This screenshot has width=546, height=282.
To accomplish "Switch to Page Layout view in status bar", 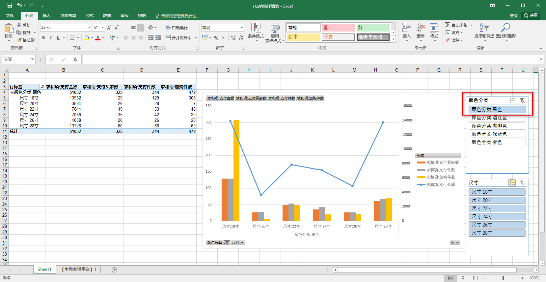I will (463, 278).
